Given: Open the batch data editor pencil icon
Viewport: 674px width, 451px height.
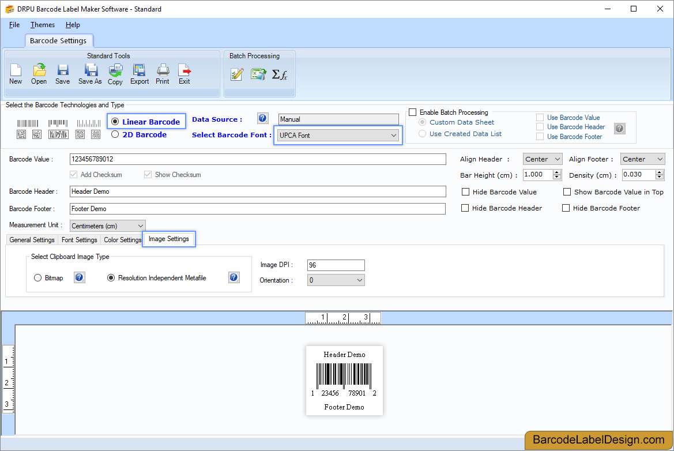Looking at the screenshot, I should tap(237, 74).
